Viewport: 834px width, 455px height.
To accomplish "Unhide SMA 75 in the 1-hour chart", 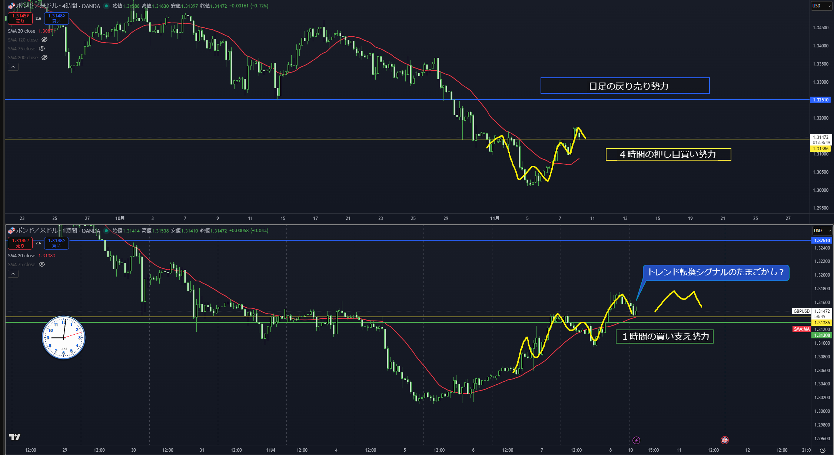I will click(42, 264).
